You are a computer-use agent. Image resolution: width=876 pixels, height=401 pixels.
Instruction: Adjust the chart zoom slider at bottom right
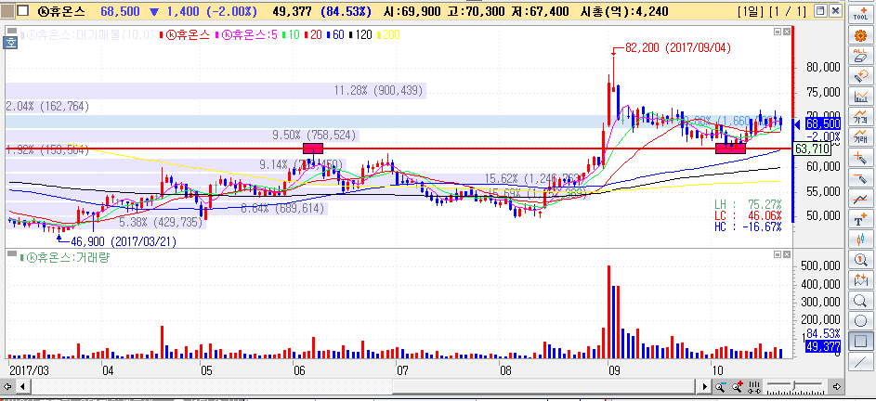click(794, 385)
